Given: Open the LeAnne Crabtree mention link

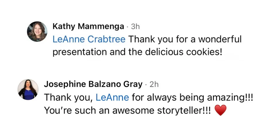Looking at the screenshot, I should (x=89, y=39).
